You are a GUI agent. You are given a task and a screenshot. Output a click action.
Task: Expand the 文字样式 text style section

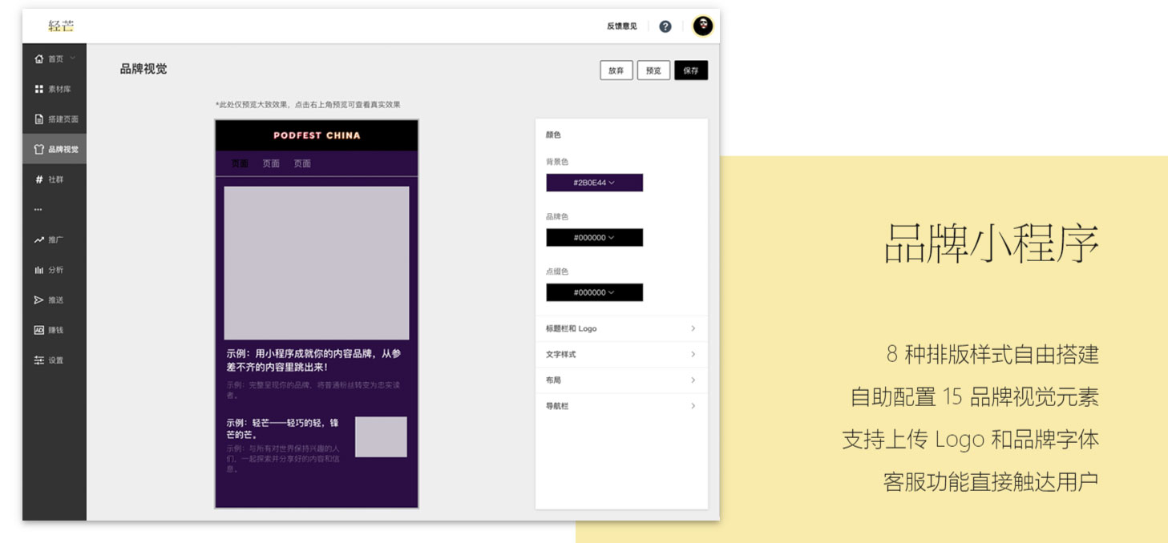click(620, 354)
